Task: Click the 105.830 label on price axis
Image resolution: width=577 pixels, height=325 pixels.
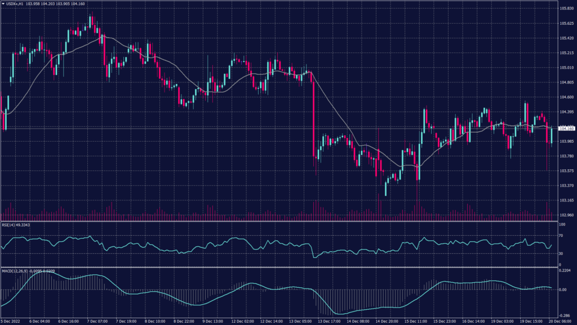Action: pyautogui.click(x=566, y=8)
